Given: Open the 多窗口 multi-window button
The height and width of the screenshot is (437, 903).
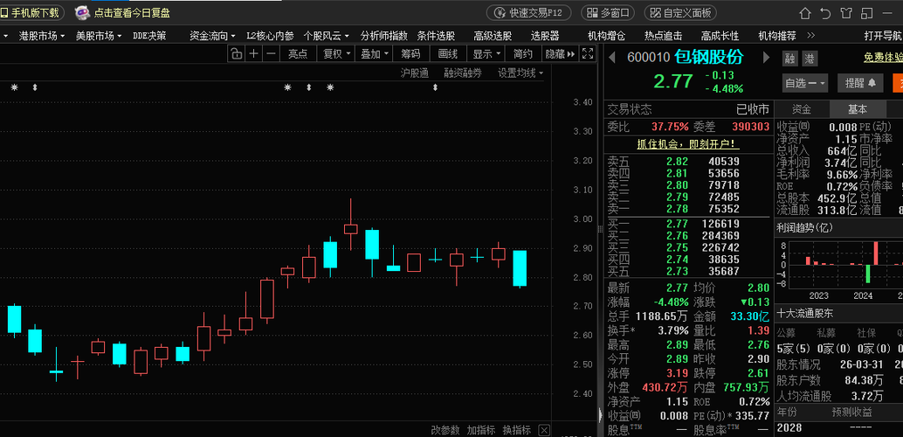Looking at the screenshot, I should pyautogui.click(x=608, y=13).
